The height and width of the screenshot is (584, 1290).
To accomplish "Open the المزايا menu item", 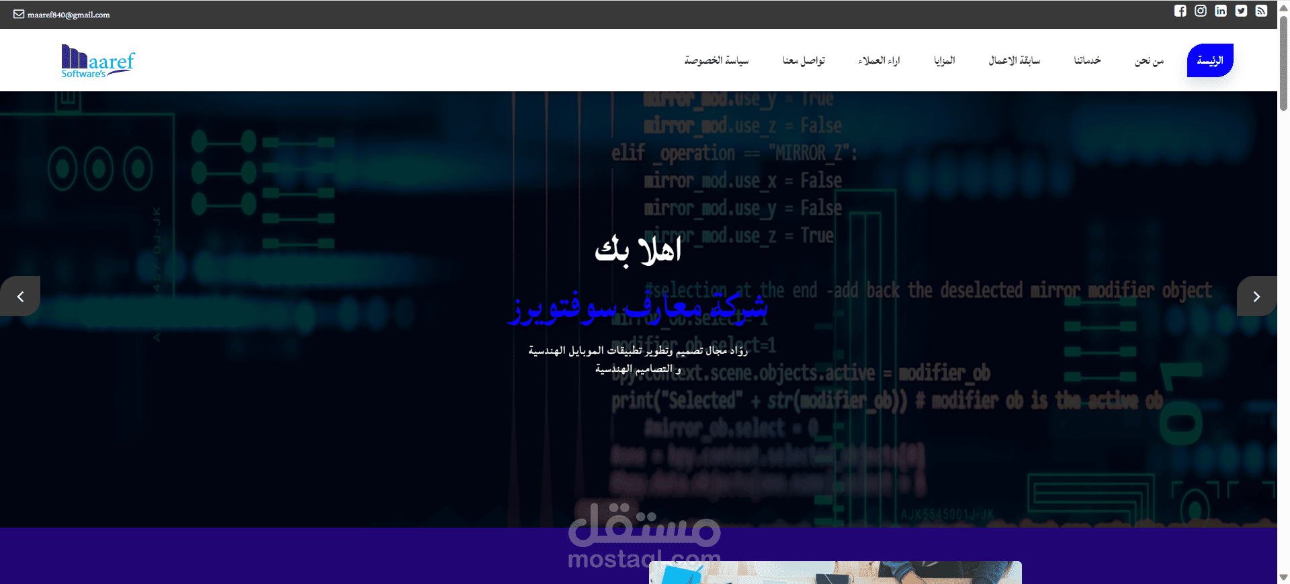I will 944,60.
